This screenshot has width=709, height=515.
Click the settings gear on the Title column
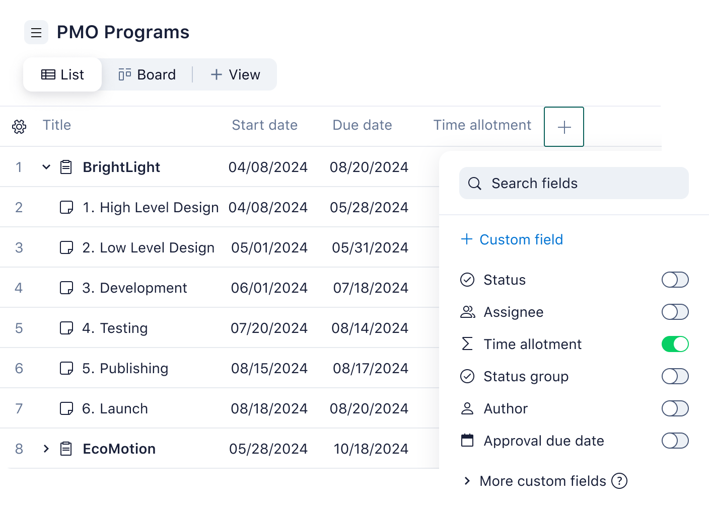coord(19,127)
